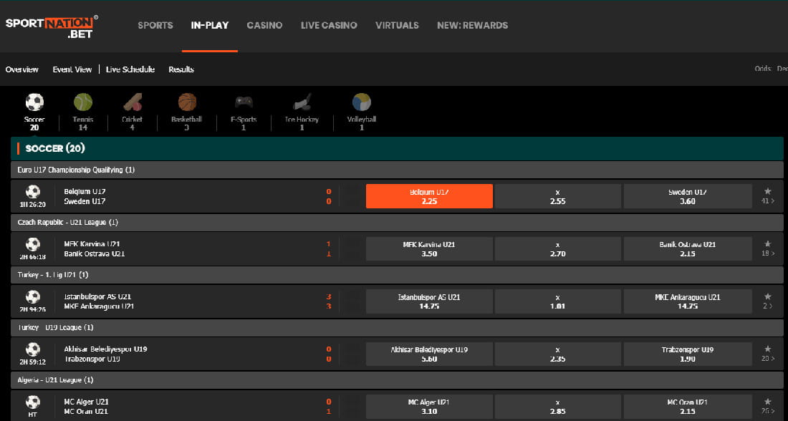This screenshot has width=788, height=421.
Task: Select MC Alger U21 odds 3.10
Action: point(429,407)
